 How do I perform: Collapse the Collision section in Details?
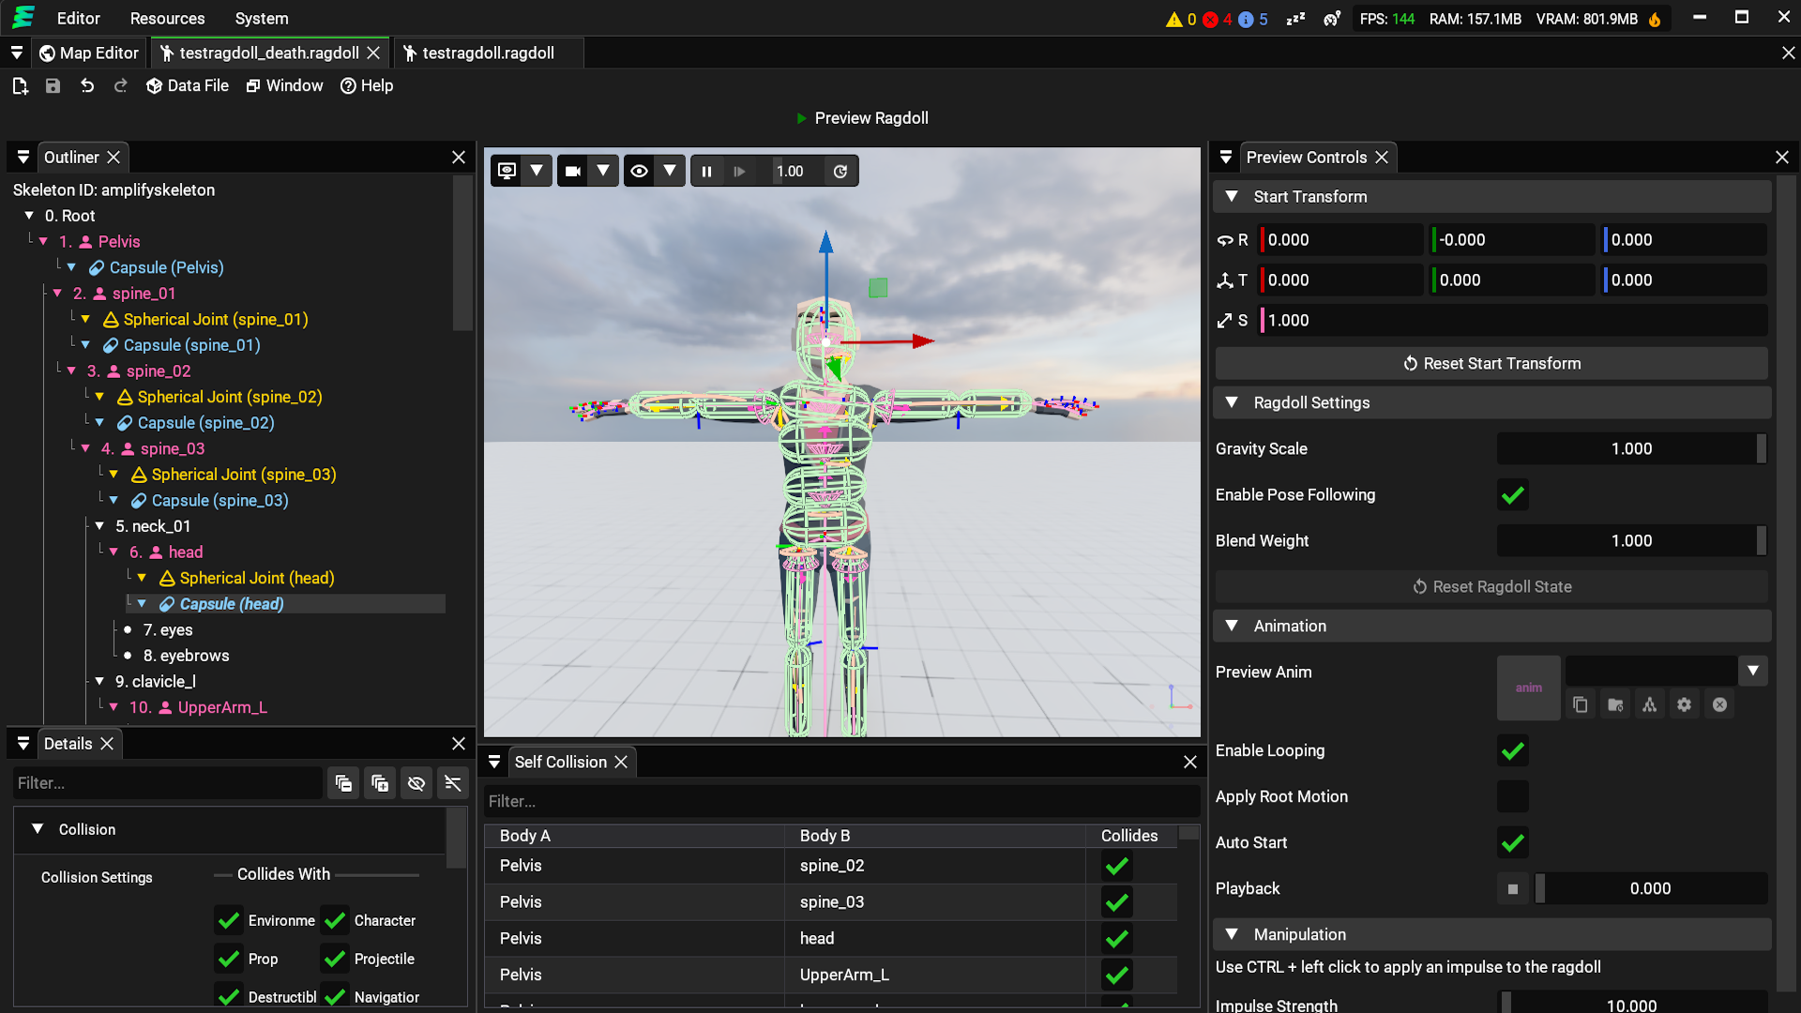click(x=38, y=829)
